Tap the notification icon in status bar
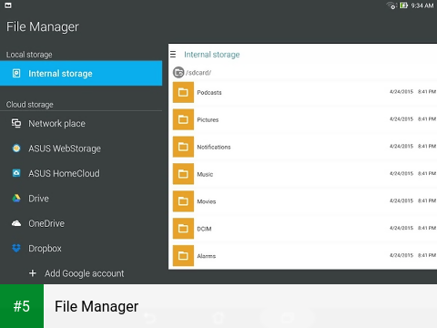The height and width of the screenshot is (328, 437). 8,5
